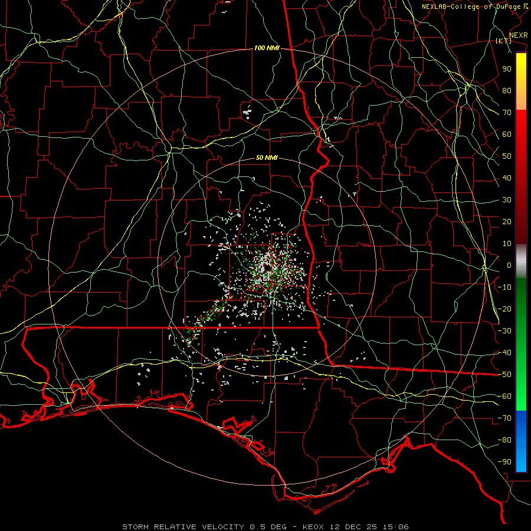The width and height of the screenshot is (531, 531).
Task: Click the 20 value on the velocity scale
Action: pos(507,222)
